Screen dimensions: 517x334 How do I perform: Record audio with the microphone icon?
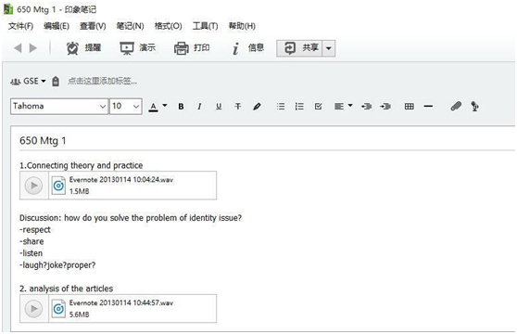tap(474, 107)
